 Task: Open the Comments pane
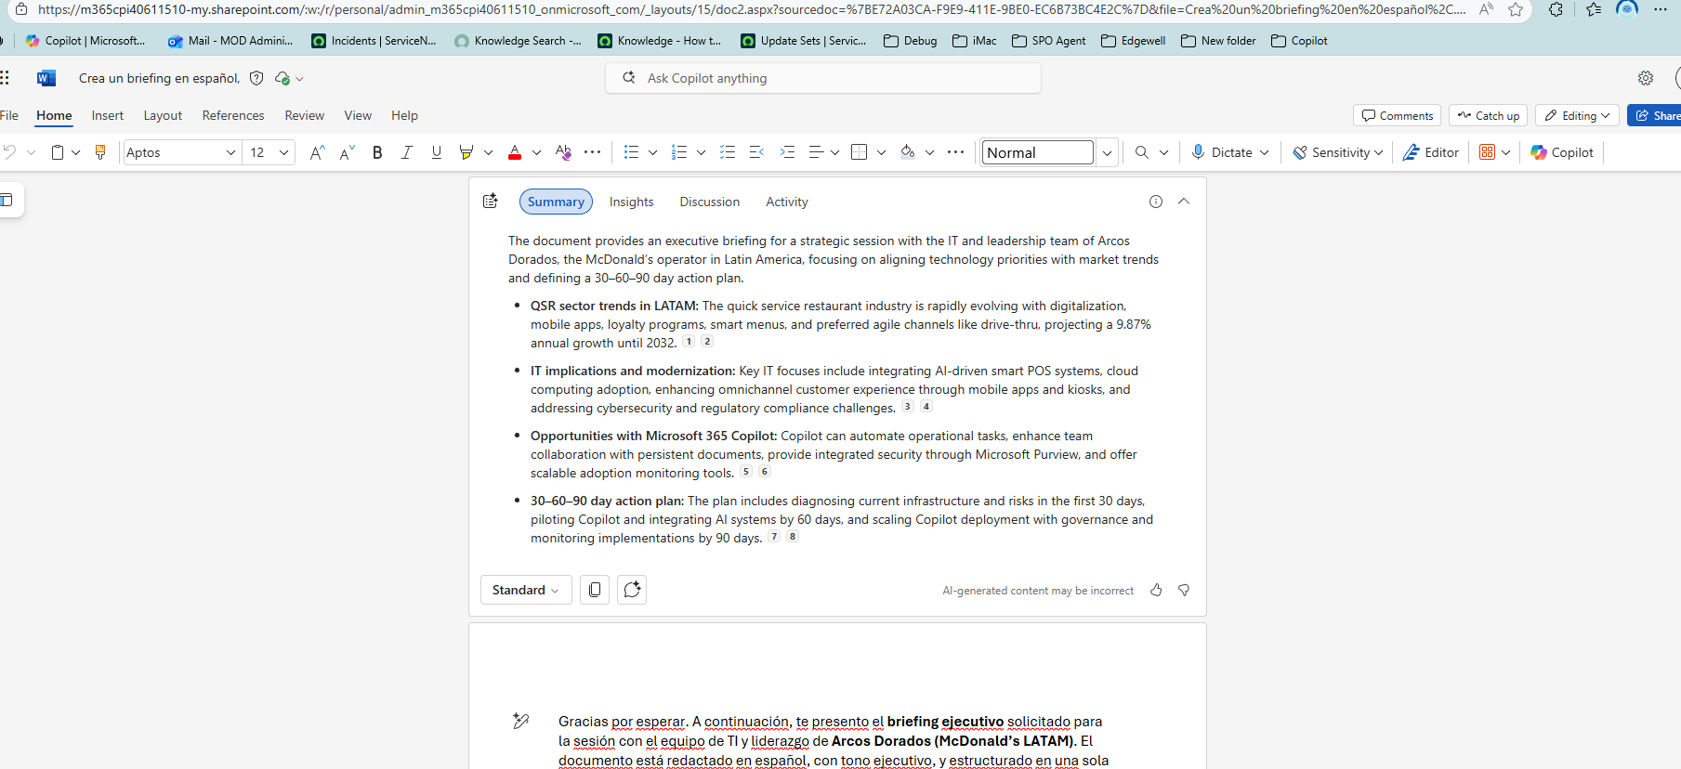tap(1398, 115)
